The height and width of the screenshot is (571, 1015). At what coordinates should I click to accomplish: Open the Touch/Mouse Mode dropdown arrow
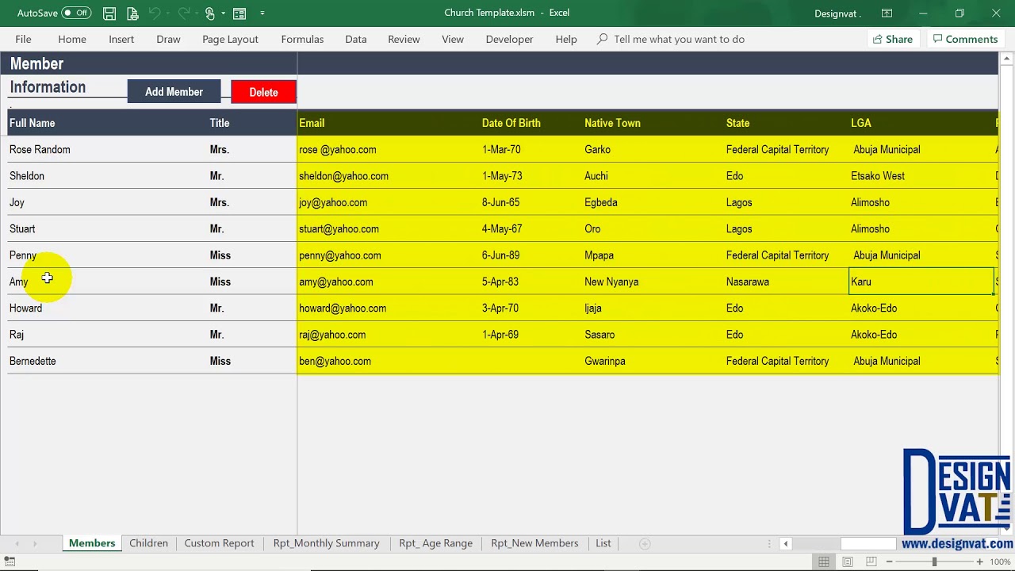coord(223,13)
